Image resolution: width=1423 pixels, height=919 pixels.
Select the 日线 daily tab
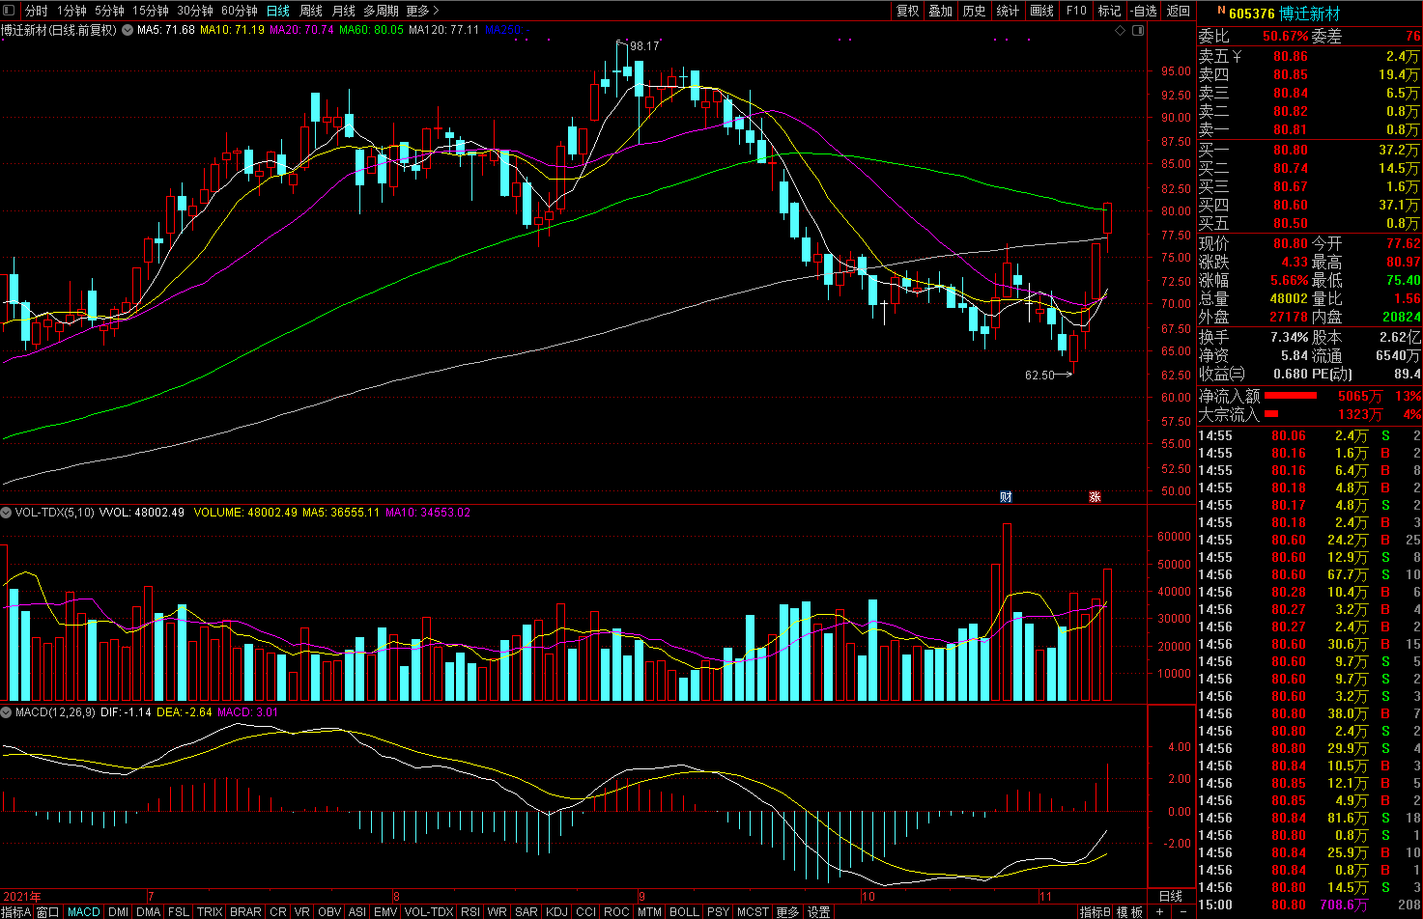tap(278, 11)
